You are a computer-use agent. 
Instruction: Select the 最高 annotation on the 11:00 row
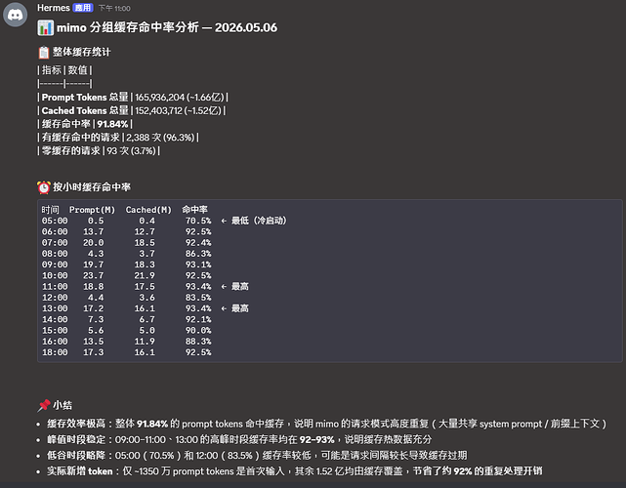(240, 287)
